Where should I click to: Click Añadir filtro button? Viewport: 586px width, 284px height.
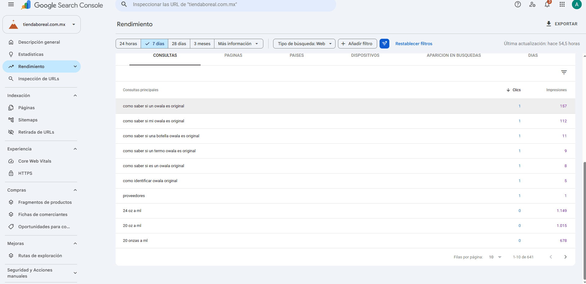(357, 44)
